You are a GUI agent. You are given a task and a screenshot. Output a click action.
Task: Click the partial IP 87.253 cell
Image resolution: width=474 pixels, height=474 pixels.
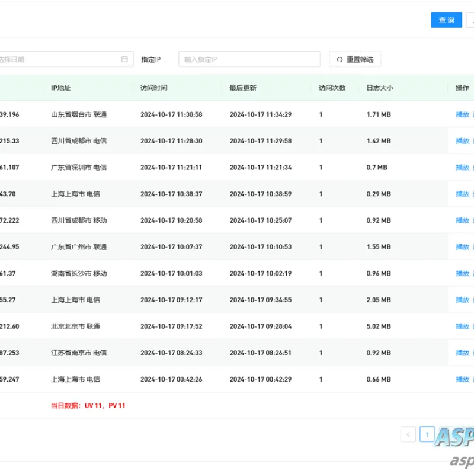click(9, 353)
